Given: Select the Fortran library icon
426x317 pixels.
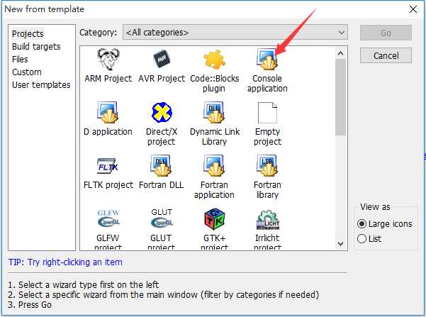Looking at the screenshot, I should [267, 165].
